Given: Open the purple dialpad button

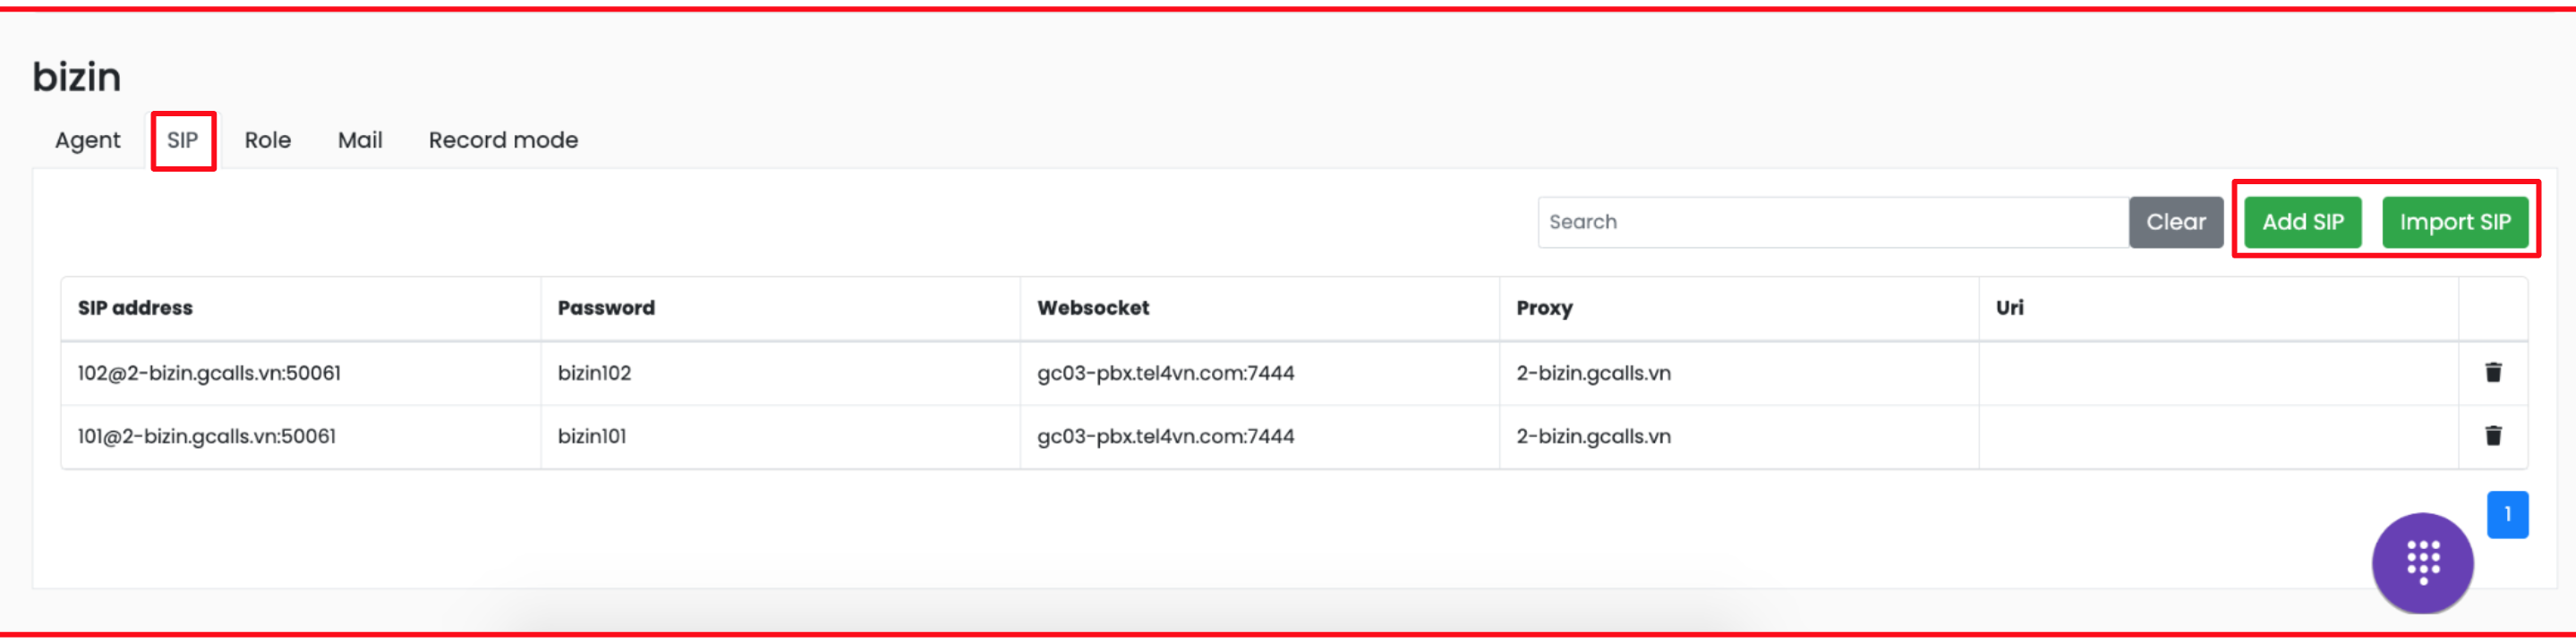Looking at the screenshot, I should click(x=2421, y=563).
